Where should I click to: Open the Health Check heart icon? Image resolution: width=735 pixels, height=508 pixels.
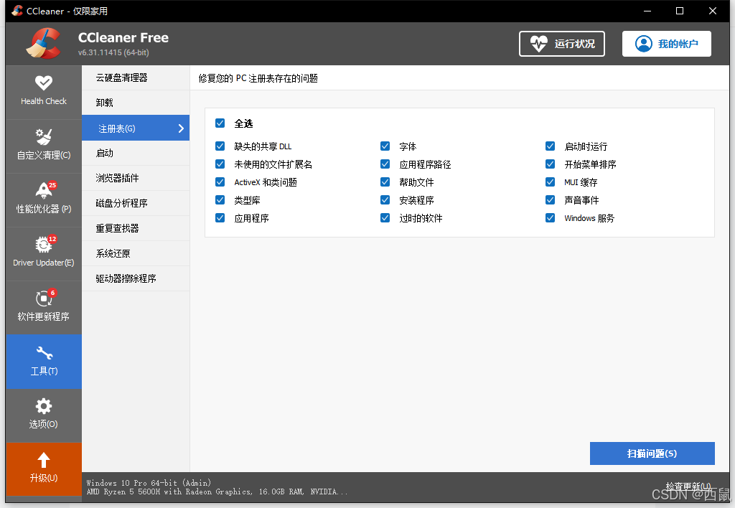click(x=44, y=83)
